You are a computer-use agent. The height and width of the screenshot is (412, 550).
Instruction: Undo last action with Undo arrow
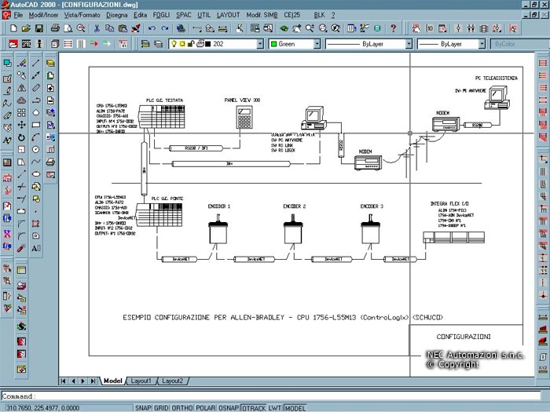pyautogui.click(x=152, y=28)
